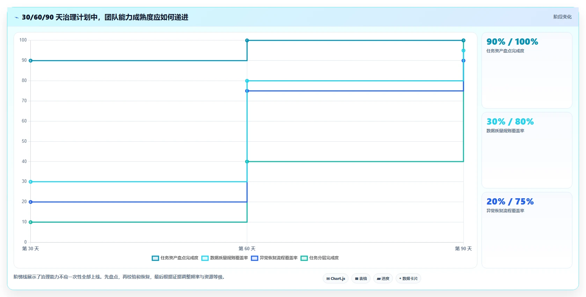Click the 90% / 100% card value
586x297 pixels.
click(x=512, y=42)
